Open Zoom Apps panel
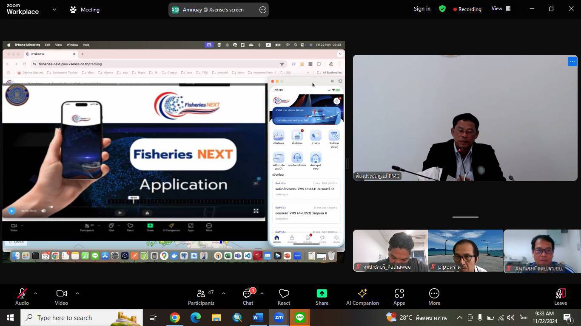 [x=399, y=297]
